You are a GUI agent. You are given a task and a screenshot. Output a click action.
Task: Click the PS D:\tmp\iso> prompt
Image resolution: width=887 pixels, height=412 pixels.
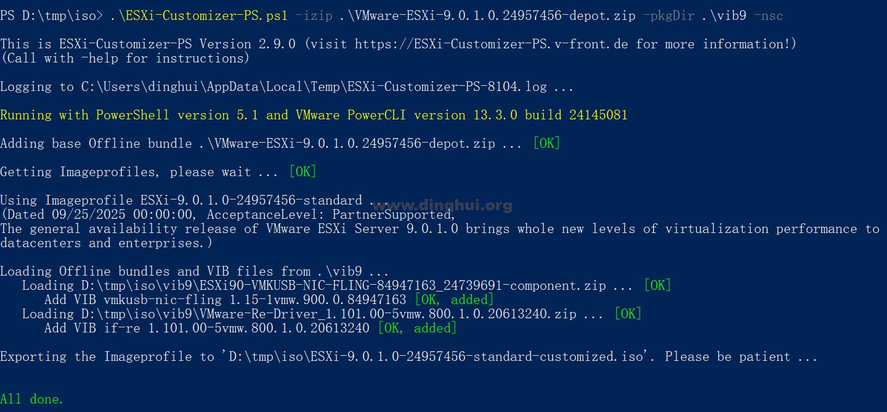[51, 16]
